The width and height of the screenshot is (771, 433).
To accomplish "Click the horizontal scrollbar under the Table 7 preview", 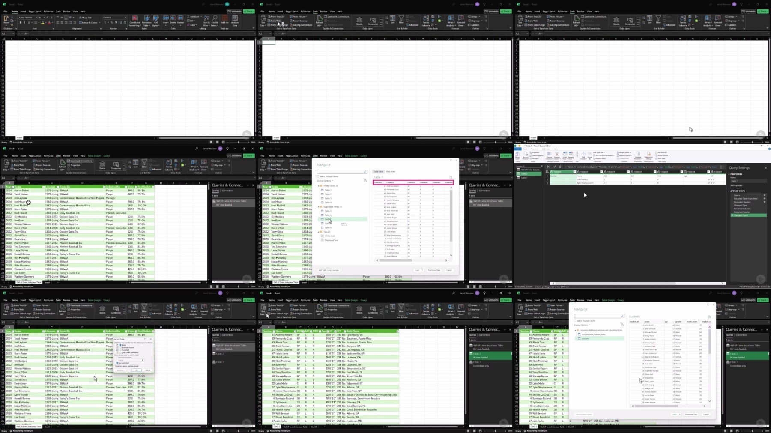I will tap(412, 260).
